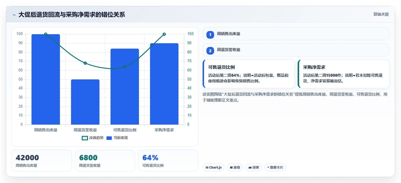The image size is (401, 183).
Task: Open the 采购净需求 info card
Action: [343, 74]
